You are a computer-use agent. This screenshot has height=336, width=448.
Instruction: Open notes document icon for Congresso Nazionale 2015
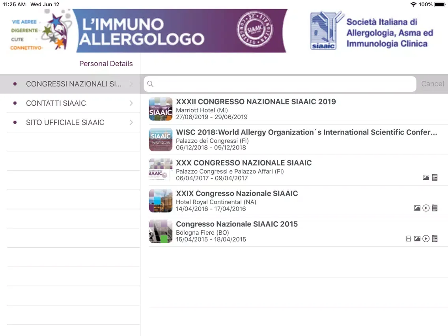pos(435,239)
